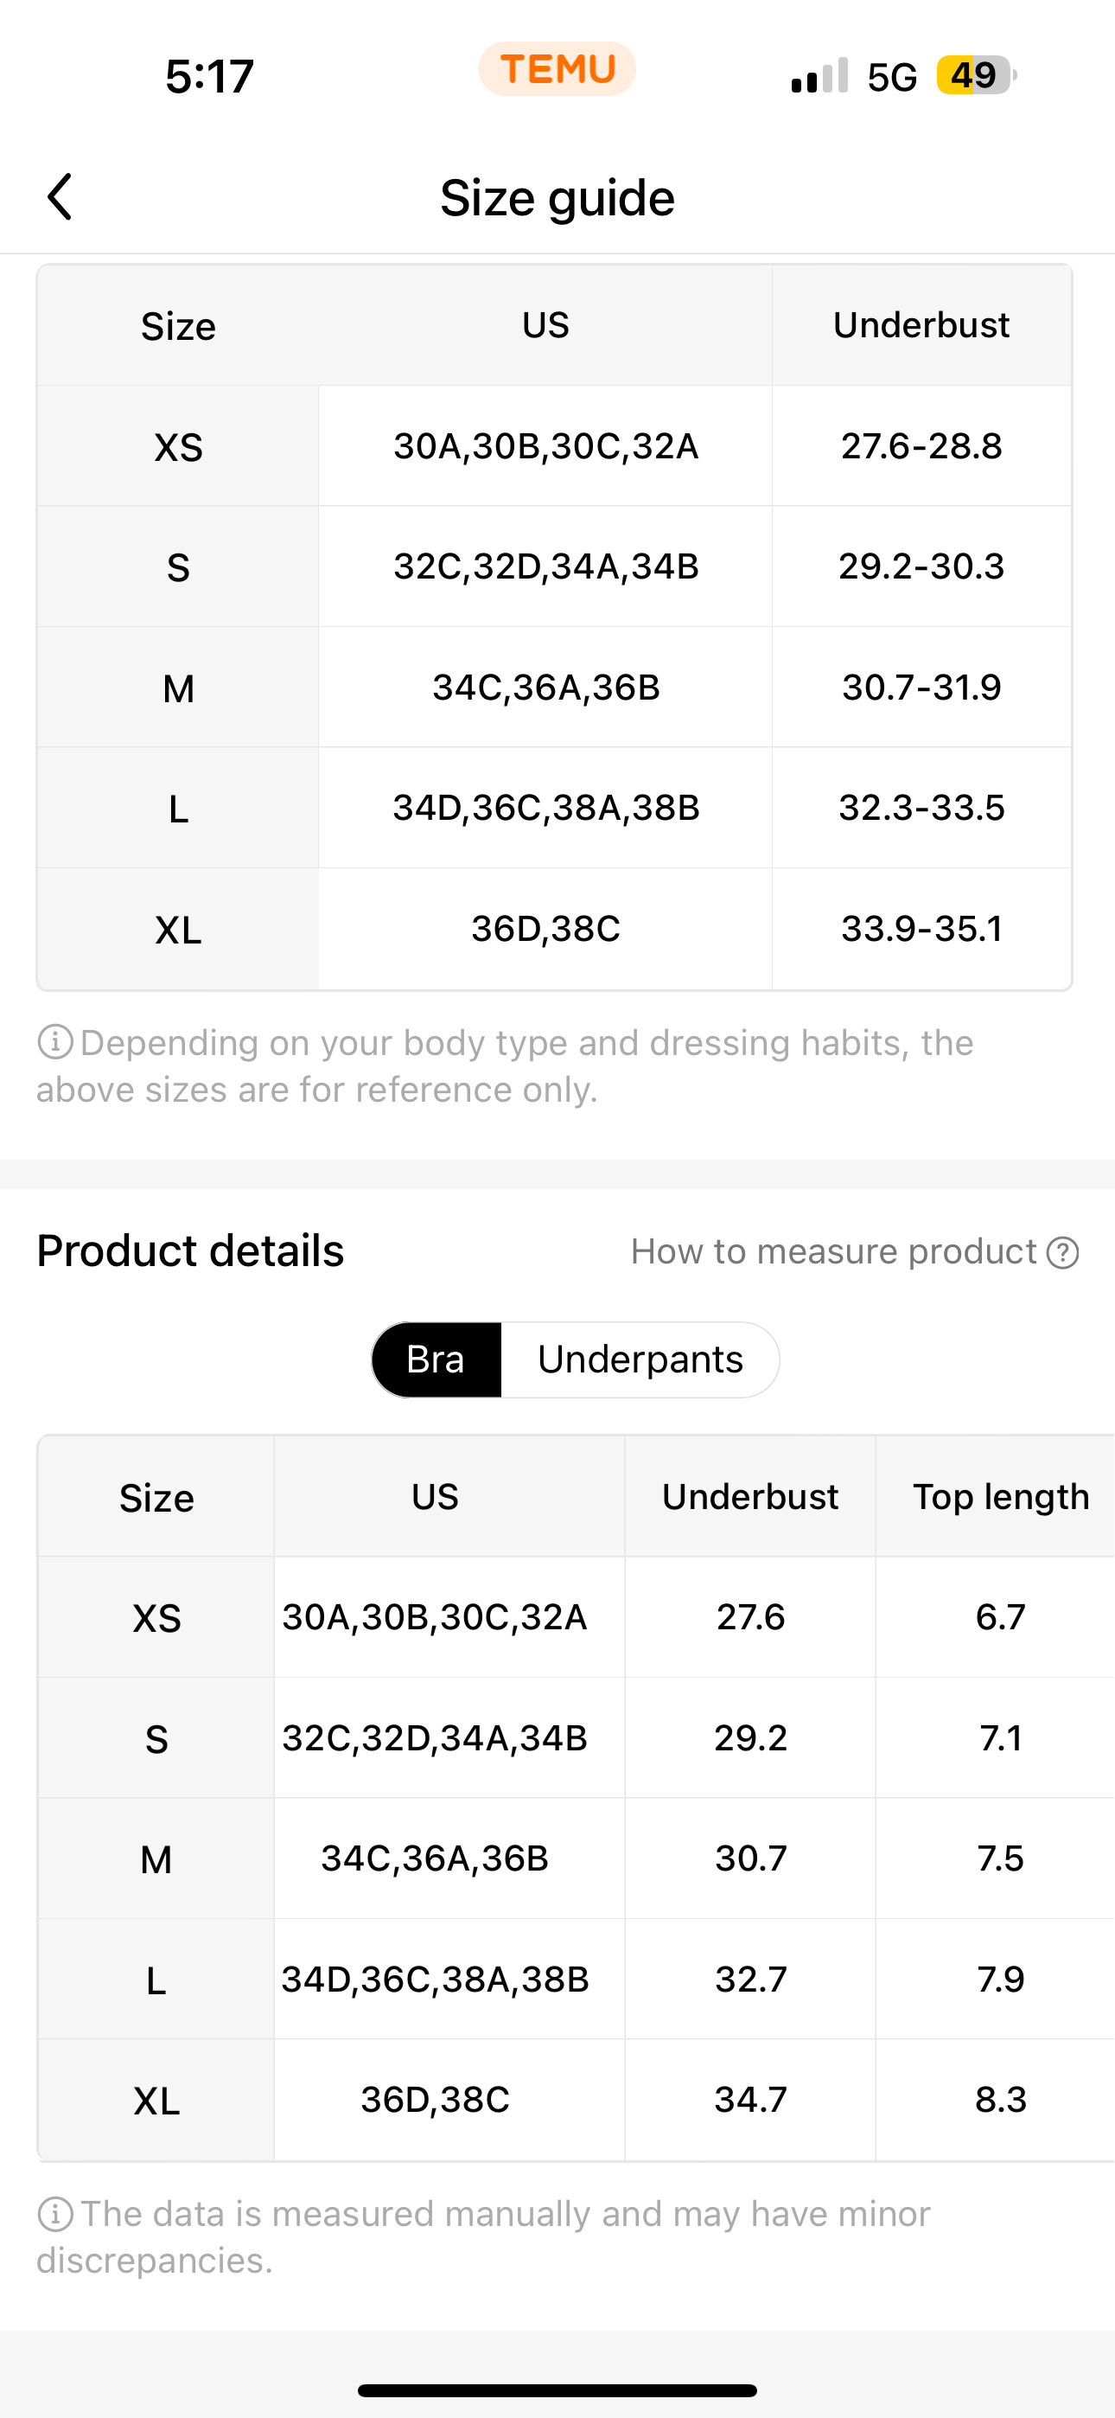Tap the Underbust header in top table
This screenshot has width=1115, height=2418.
[x=921, y=325]
